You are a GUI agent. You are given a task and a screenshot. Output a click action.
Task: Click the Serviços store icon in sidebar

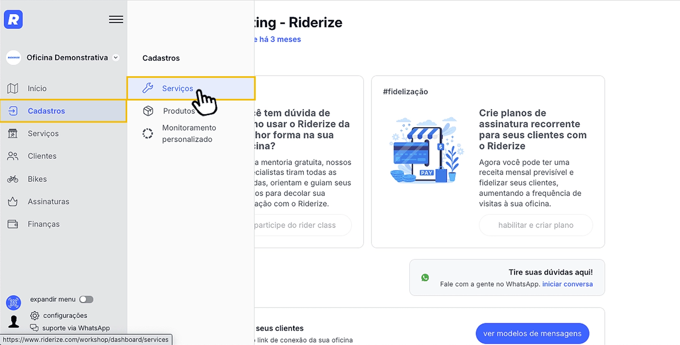pos(13,134)
